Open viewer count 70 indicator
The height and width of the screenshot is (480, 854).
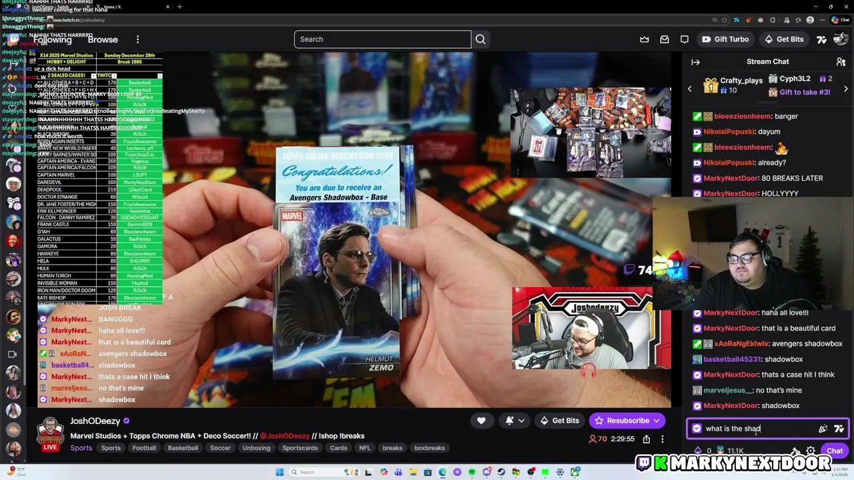tap(598, 439)
